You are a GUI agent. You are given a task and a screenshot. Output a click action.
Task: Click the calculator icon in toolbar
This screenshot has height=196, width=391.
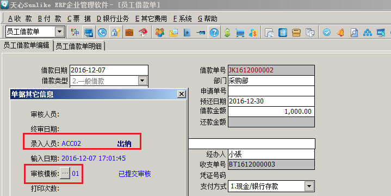[283, 33]
